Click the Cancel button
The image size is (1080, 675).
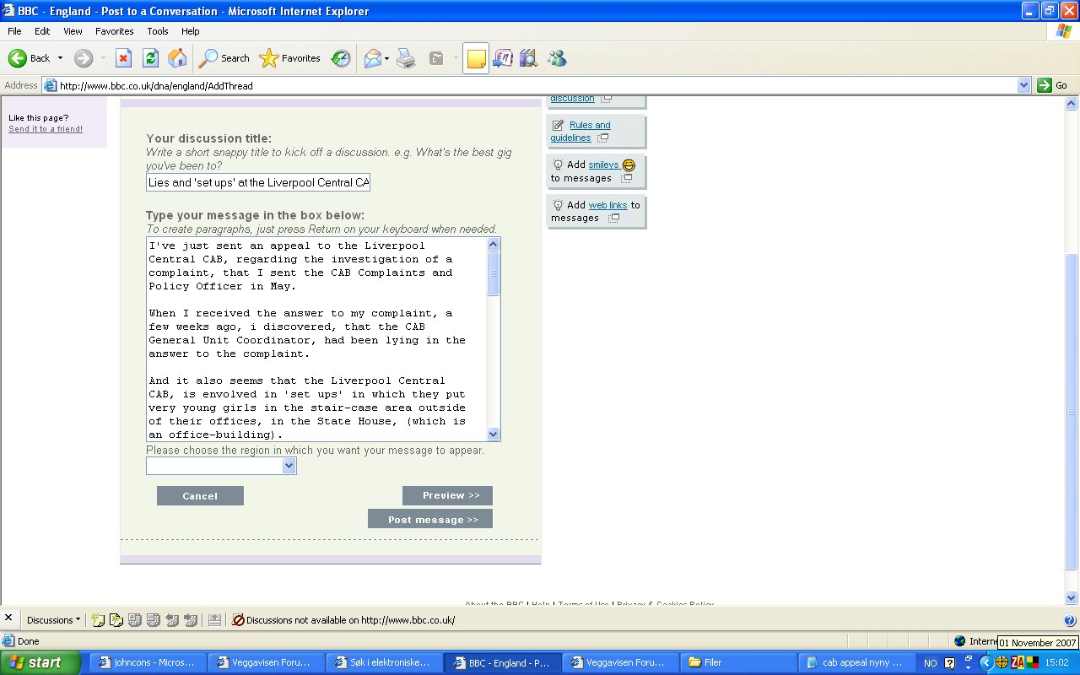click(x=200, y=496)
